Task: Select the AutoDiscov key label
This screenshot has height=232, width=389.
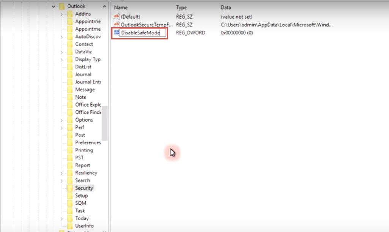Action: (88, 36)
